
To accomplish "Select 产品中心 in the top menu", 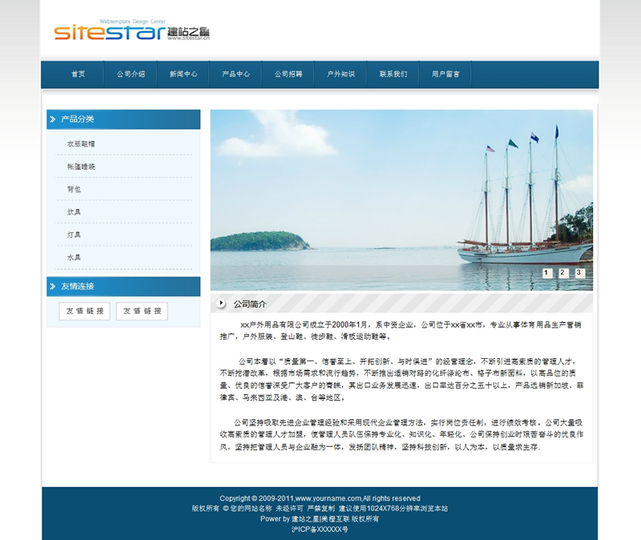I will click(236, 75).
